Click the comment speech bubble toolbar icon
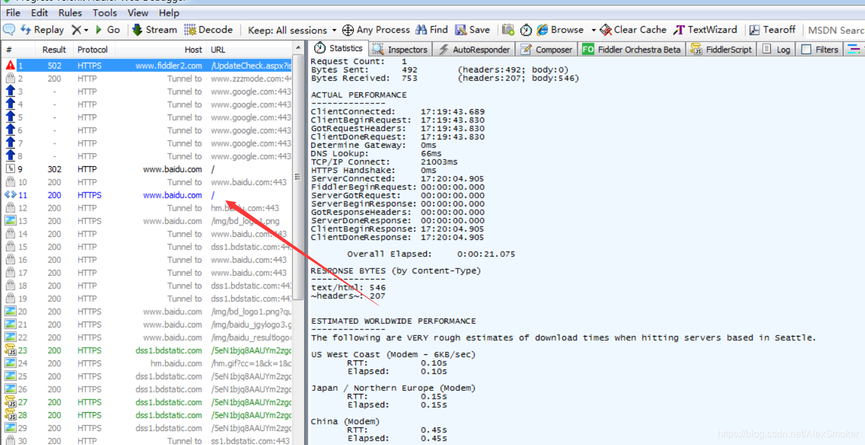 [9, 29]
